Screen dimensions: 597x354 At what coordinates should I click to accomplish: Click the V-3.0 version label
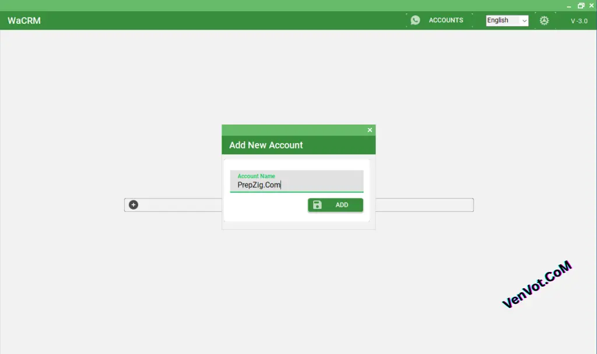pyautogui.click(x=579, y=21)
